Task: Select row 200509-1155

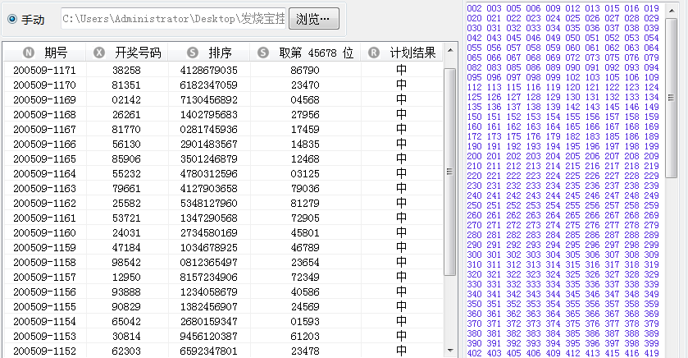Action: pyautogui.click(x=223, y=306)
